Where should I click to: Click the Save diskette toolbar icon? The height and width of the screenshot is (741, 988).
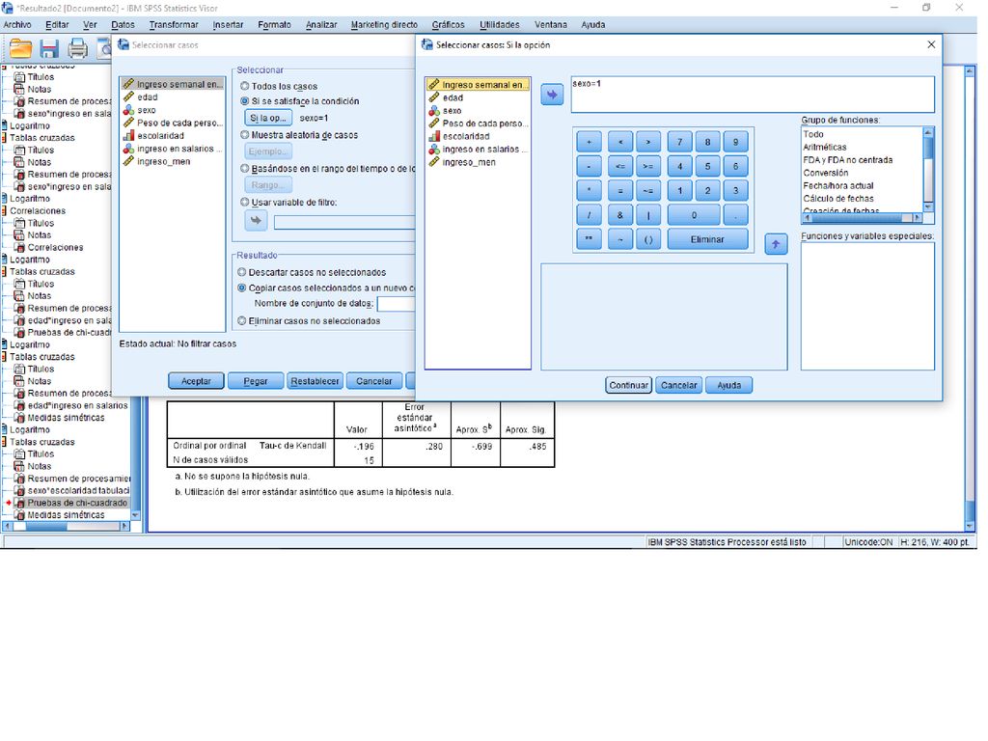click(x=49, y=48)
